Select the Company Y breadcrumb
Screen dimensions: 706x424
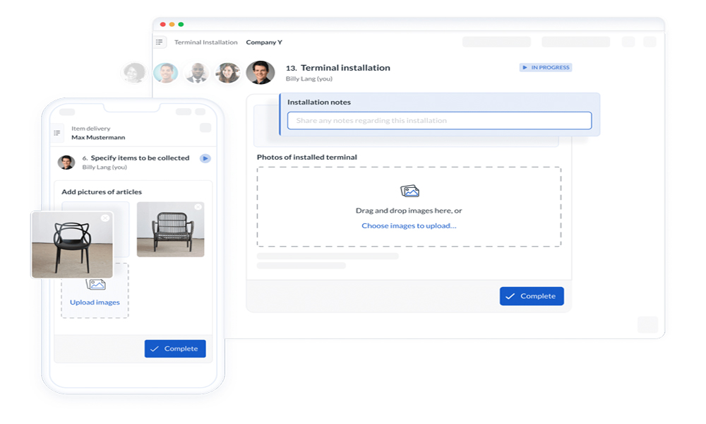pyautogui.click(x=264, y=42)
